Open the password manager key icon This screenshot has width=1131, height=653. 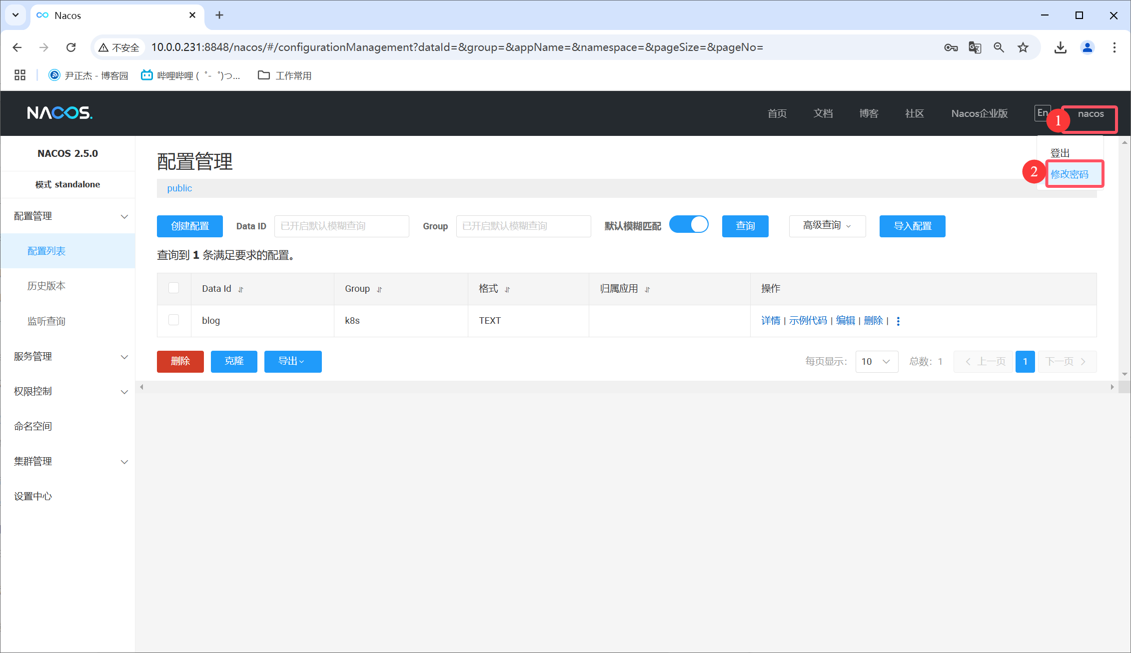(951, 47)
